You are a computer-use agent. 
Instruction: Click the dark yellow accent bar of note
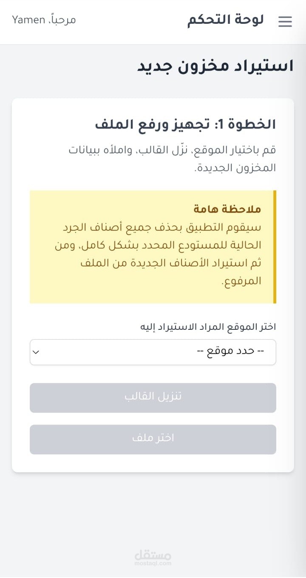click(275, 247)
